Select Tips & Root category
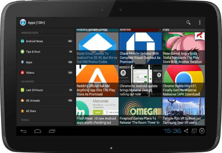 point(46,52)
